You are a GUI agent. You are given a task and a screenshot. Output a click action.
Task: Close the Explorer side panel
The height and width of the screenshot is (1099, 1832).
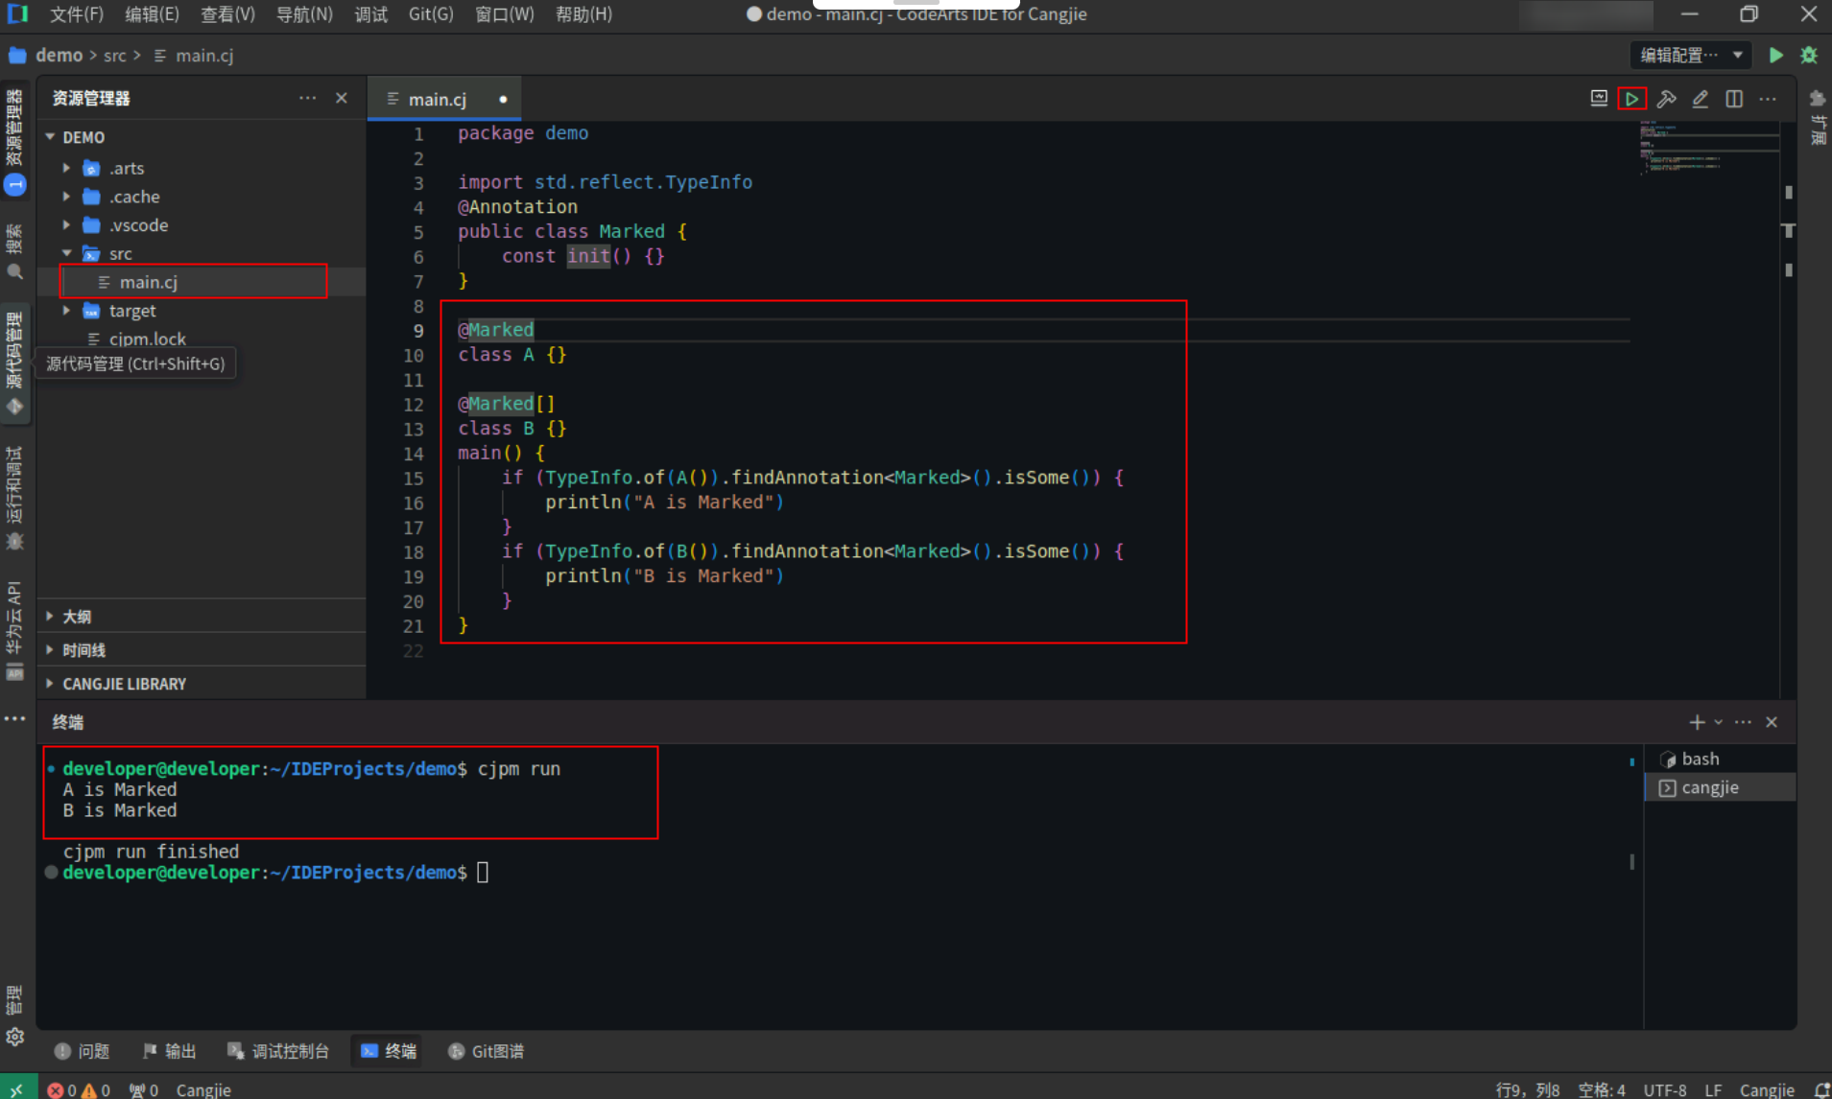click(x=341, y=98)
